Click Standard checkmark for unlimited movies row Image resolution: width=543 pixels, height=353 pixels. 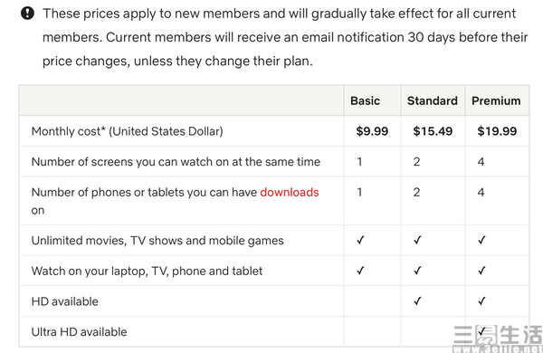(x=417, y=240)
